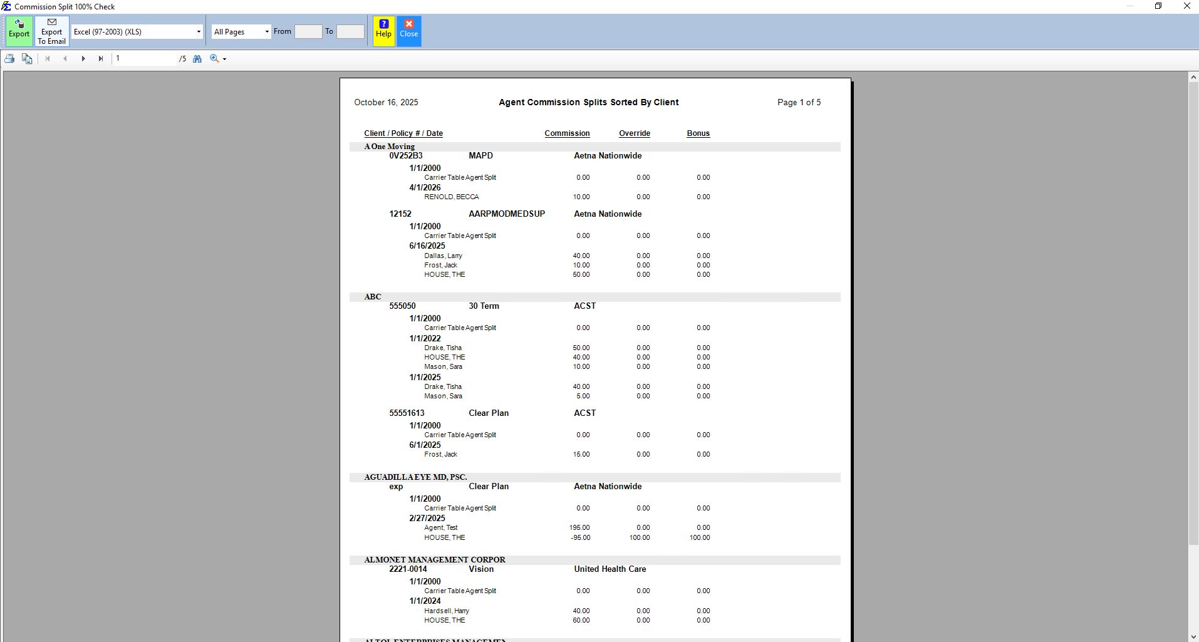Click the copy pages icon
1199x642 pixels.
tap(27, 59)
